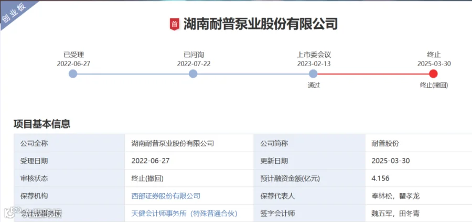Click the 2025-03-30 date under 终止 in timeline

click(434, 64)
